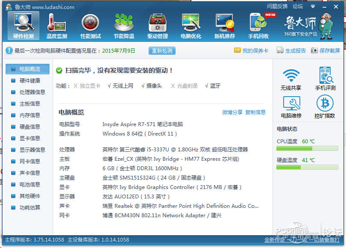The image size is (346, 248).
Task: Open the 手机回收 phone recycling tool
Action: (x=258, y=26)
